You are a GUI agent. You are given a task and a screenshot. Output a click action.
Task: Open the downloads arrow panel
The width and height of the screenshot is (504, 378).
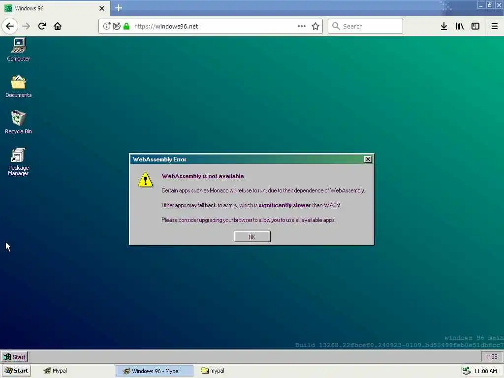point(444,26)
